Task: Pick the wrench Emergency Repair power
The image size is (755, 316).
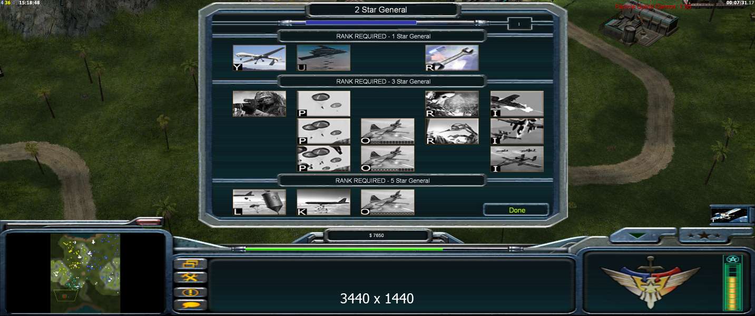Action: coord(452,58)
